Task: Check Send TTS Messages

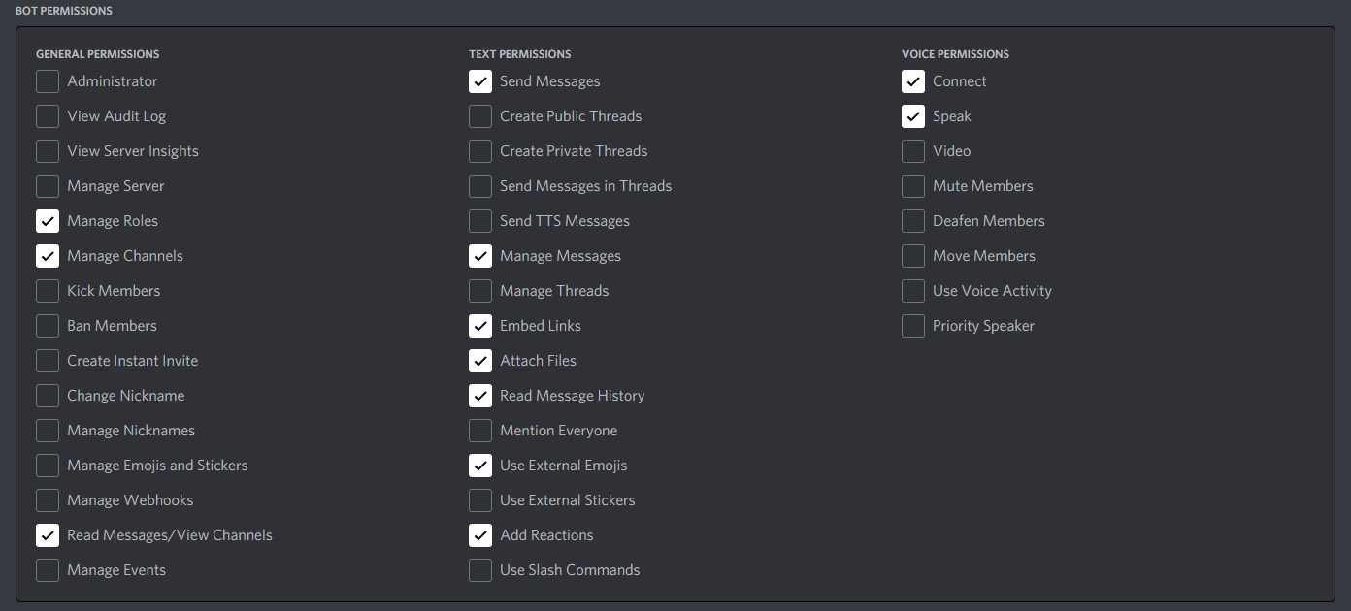Action: (x=480, y=221)
